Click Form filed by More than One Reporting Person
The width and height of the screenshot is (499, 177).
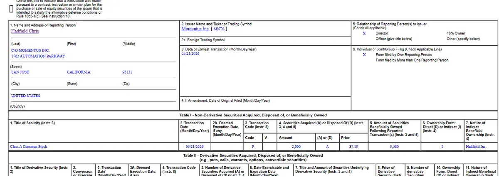412,60
